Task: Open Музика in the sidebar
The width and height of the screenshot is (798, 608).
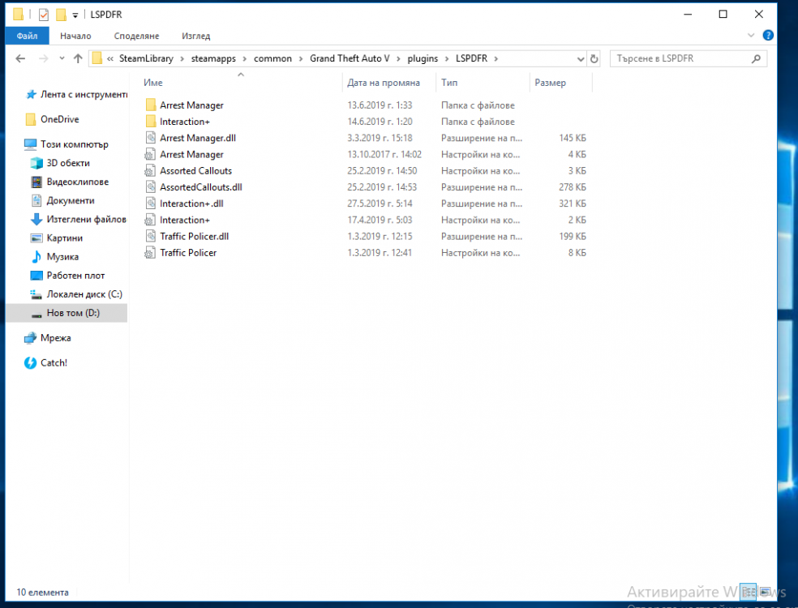Action: click(x=54, y=257)
